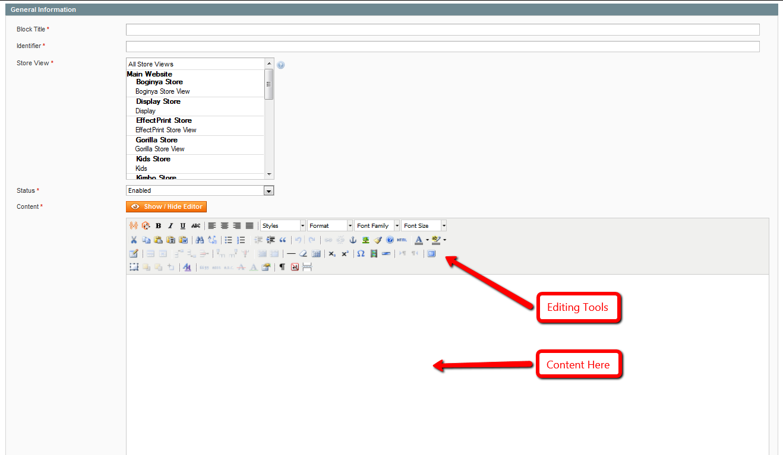The image size is (783, 455).
Task: Click the Outdent icon
Action: click(258, 240)
